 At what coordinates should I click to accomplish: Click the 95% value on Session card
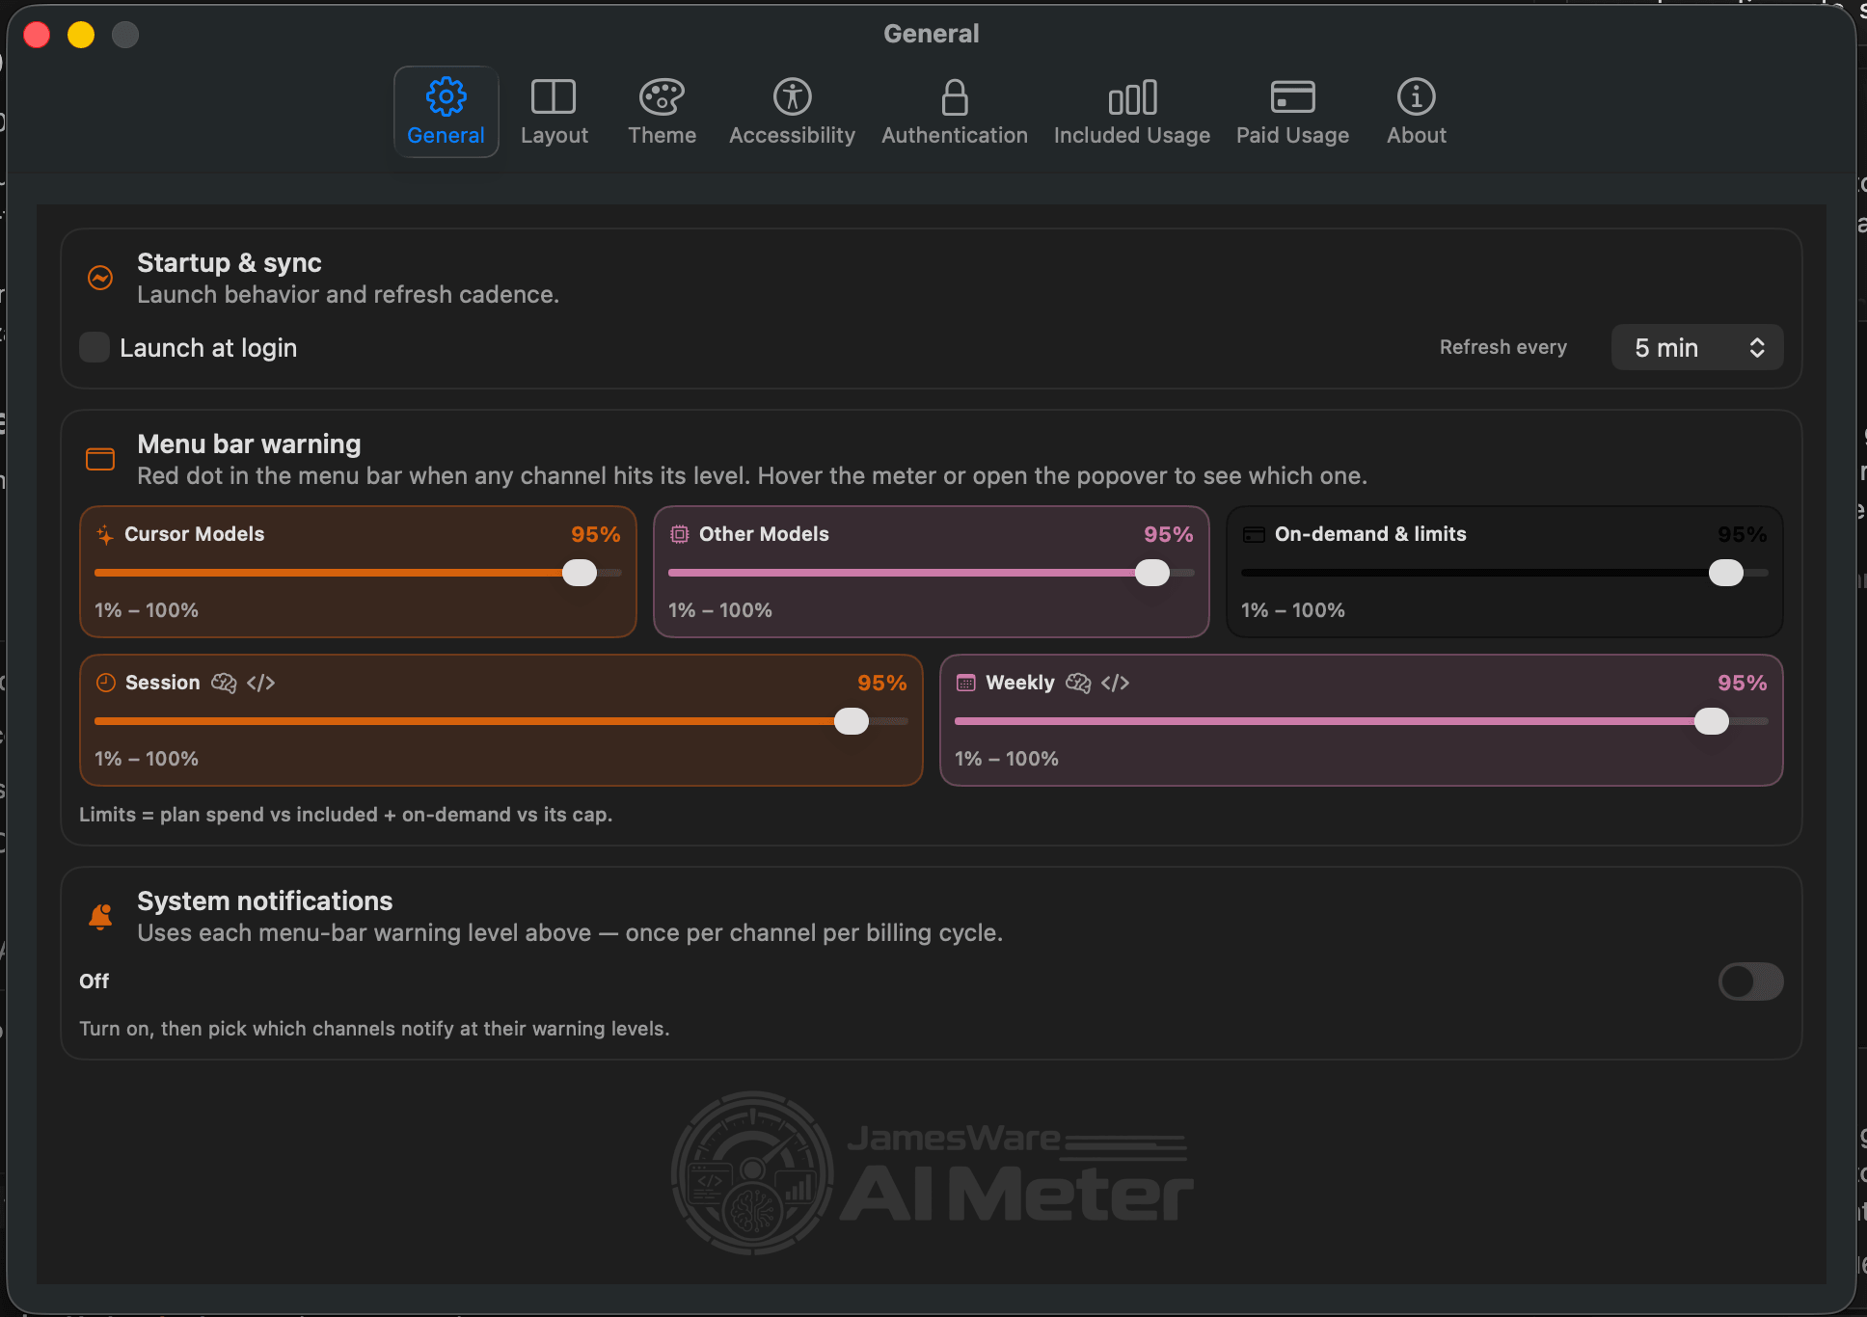click(881, 683)
